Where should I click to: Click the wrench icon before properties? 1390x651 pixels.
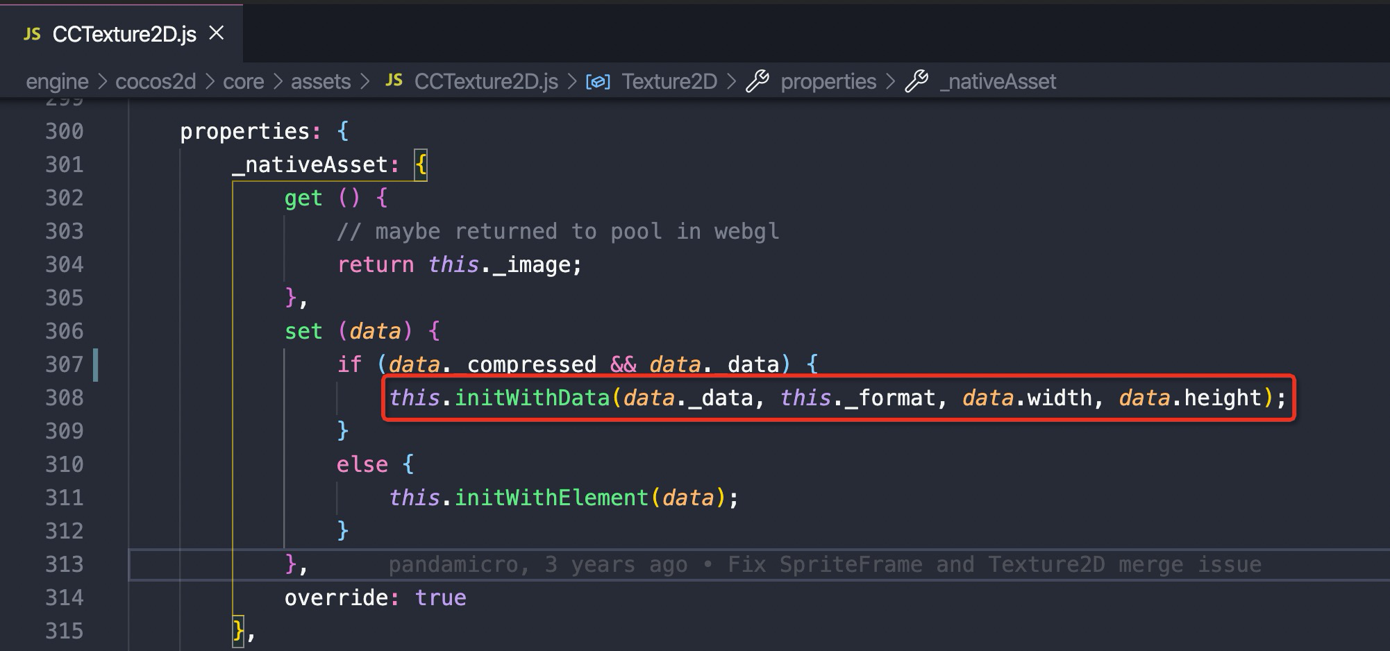click(x=757, y=81)
